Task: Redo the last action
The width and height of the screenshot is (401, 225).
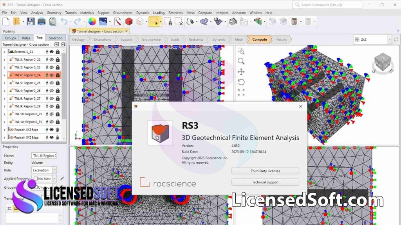Action: [77, 21]
